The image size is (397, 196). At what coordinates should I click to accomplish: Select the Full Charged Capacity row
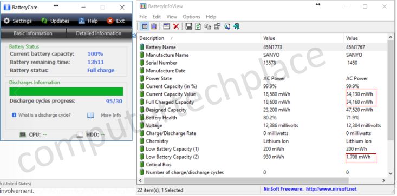(263, 102)
